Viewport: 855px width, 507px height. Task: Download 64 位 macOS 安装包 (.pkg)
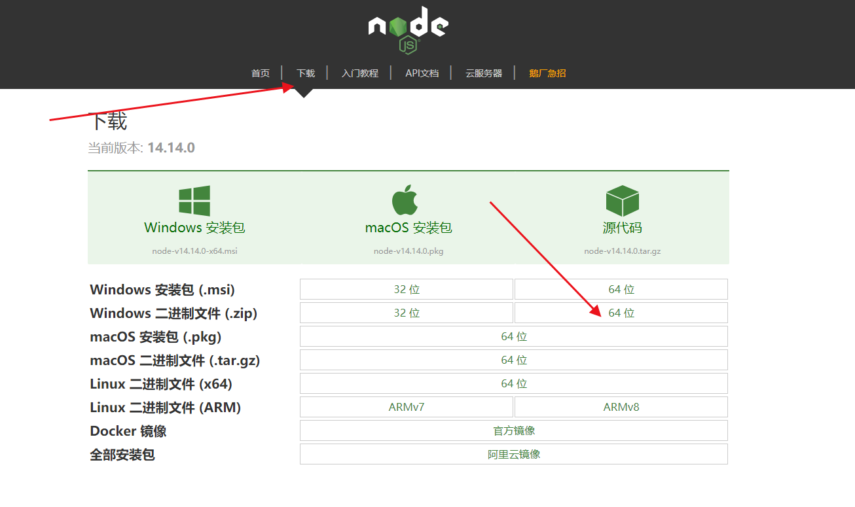tap(514, 336)
